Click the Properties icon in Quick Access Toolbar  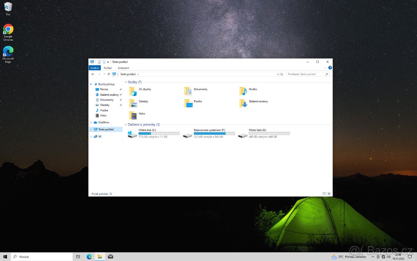point(99,62)
